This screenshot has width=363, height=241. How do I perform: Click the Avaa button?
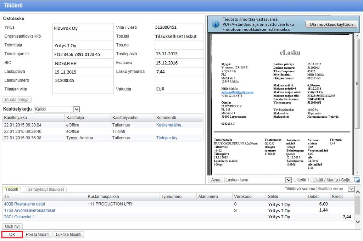point(216,180)
